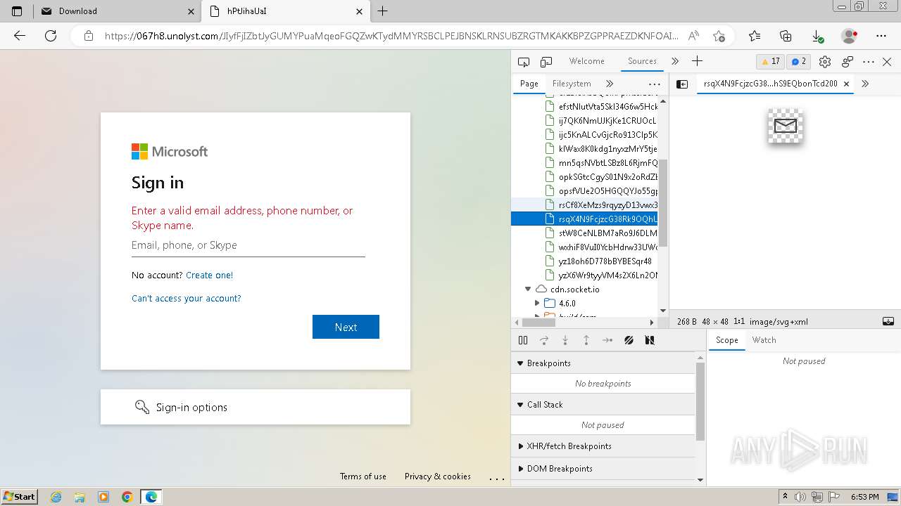Expand the 4.6.0 folder
This screenshot has width=901, height=506.
[538, 303]
